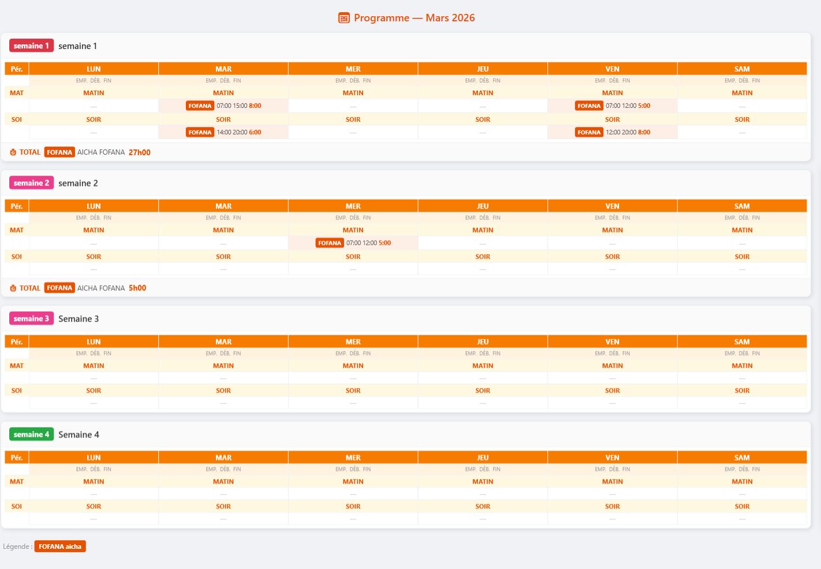Image resolution: width=821 pixels, height=569 pixels.
Task: Click the FOFANA aicha legend badge
Action: [x=60, y=546]
